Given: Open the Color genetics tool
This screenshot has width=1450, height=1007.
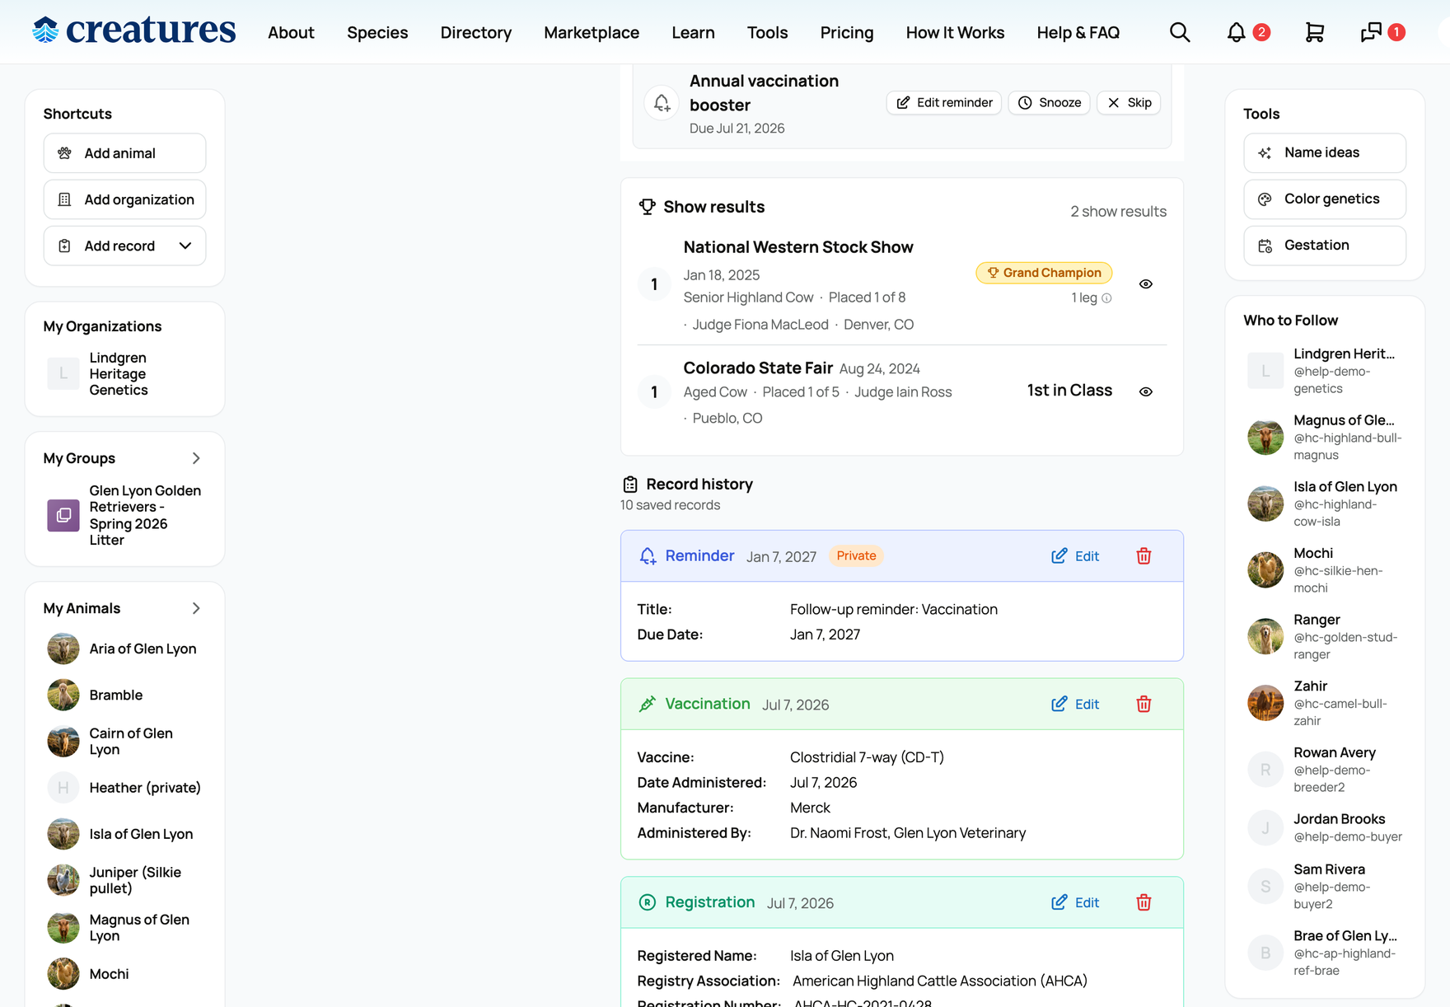Looking at the screenshot, I should pos(1325,199).
